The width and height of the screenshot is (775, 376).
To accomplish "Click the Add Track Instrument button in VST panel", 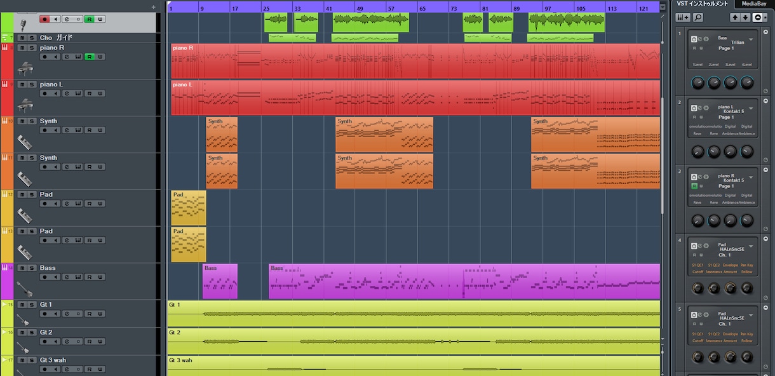I will (x=683, y=17).
